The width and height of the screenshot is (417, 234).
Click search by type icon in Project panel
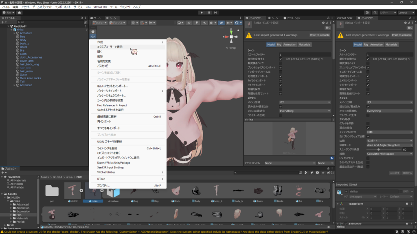point(306,173)
